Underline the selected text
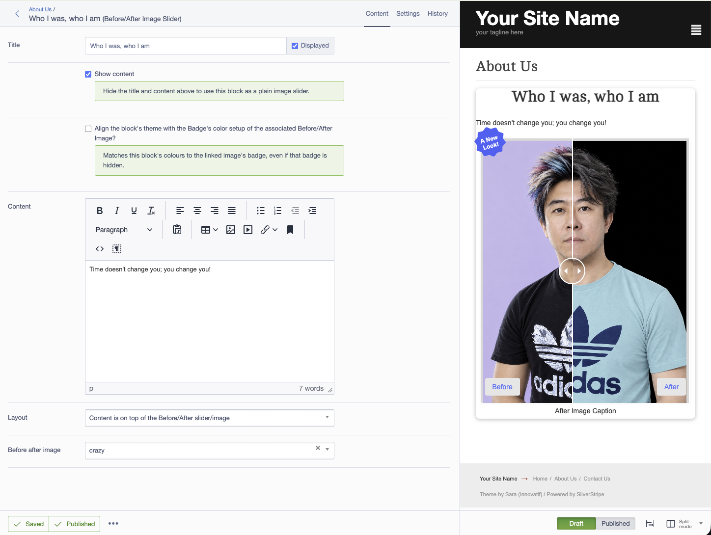The height and width of the screenshot is (535, 711). pyautogui.click(x=134, y=211)
